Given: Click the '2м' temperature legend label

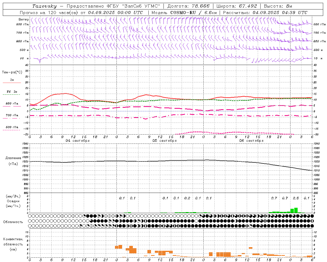Looking at the screenshot, I should [12, 80].
